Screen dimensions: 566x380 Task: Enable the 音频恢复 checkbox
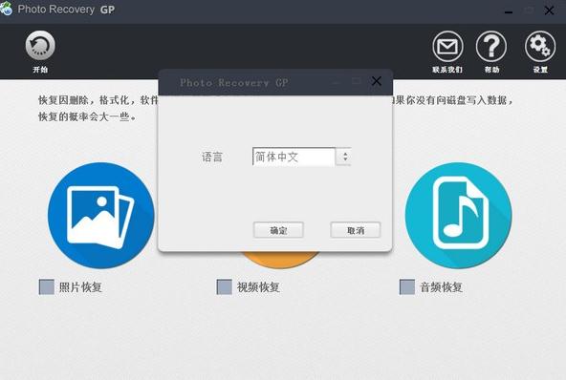407,287
